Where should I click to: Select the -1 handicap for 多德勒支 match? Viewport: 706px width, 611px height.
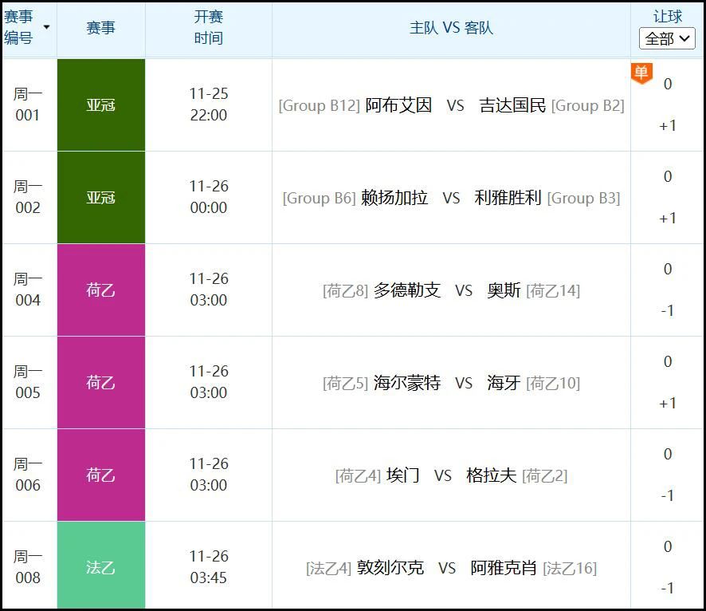tap(668, 311)
